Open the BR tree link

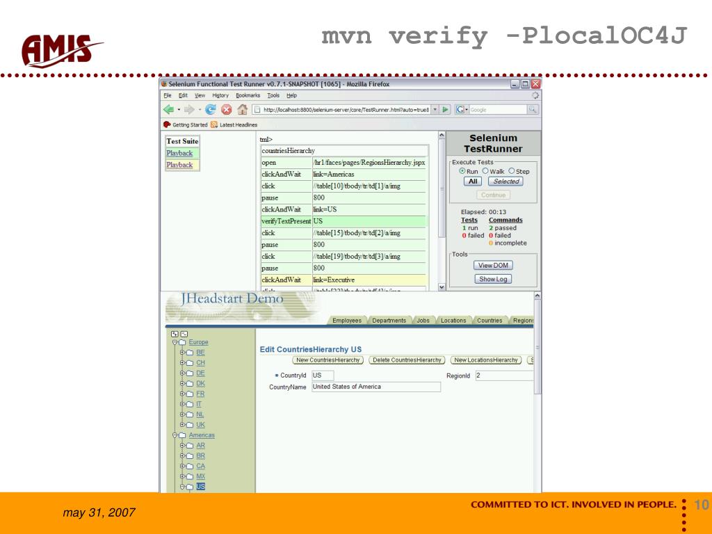point(201,455)
